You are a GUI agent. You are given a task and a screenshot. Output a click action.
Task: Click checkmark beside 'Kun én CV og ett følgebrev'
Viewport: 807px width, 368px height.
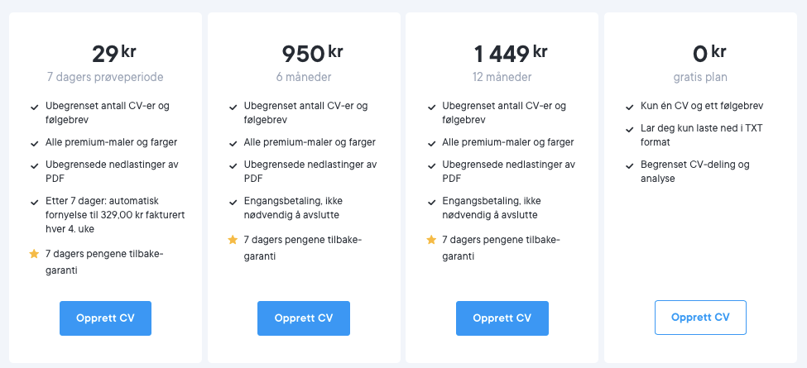[630, 107]
